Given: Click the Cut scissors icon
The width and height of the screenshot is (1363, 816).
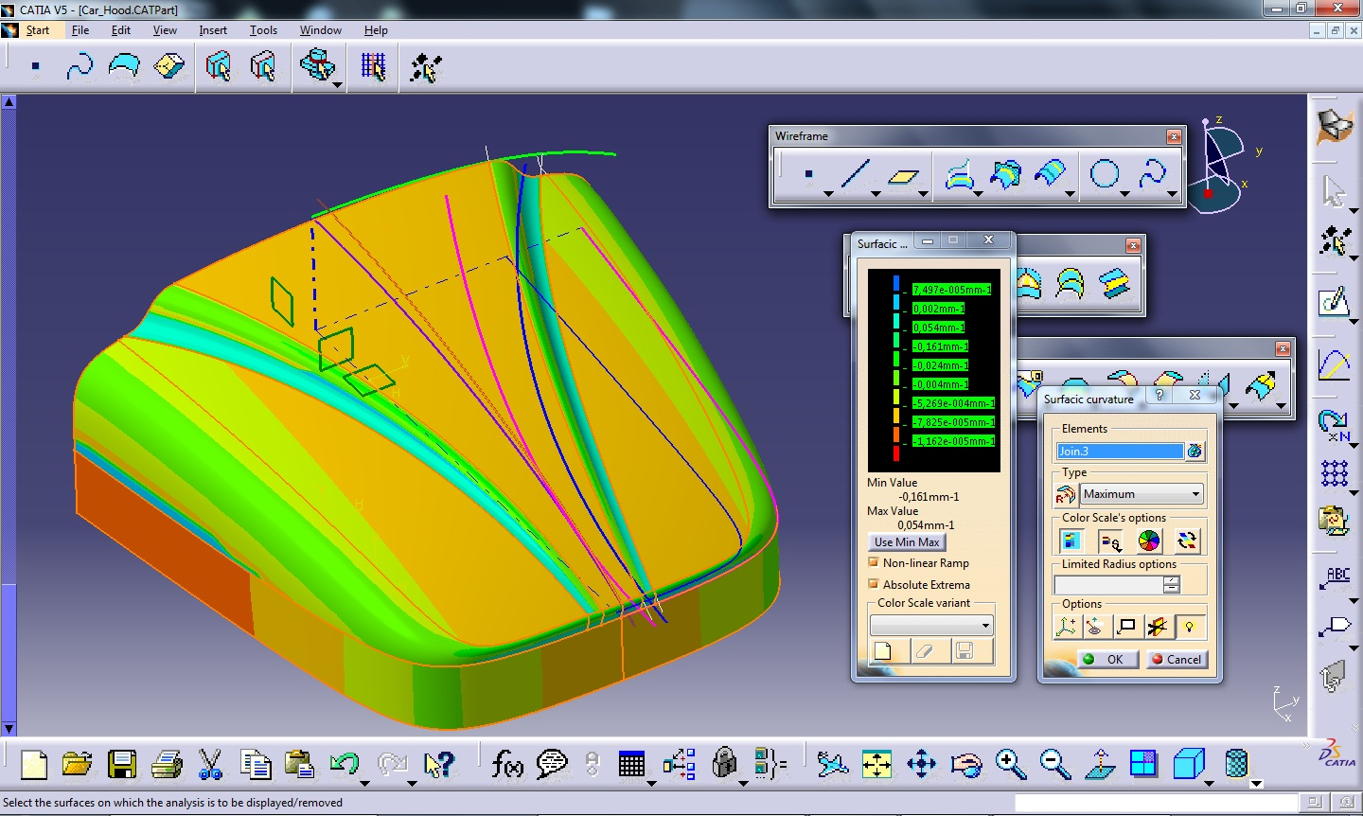Looking at the screenshot, I should click(210, 763).
